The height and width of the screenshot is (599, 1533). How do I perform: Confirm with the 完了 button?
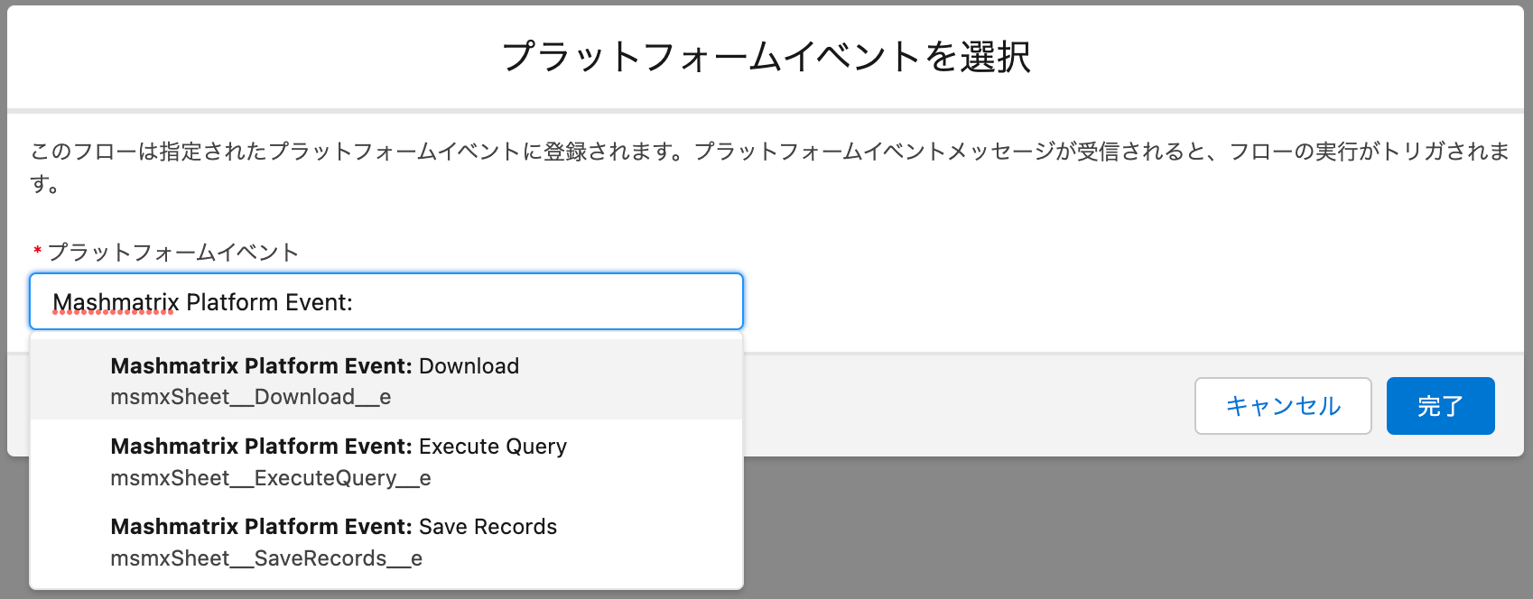tap(1440, 406)
